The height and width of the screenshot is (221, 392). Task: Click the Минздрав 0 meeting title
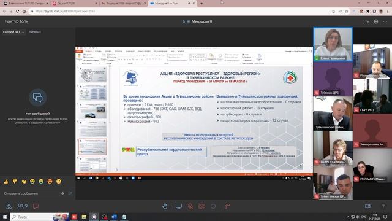tap(202, 21)
